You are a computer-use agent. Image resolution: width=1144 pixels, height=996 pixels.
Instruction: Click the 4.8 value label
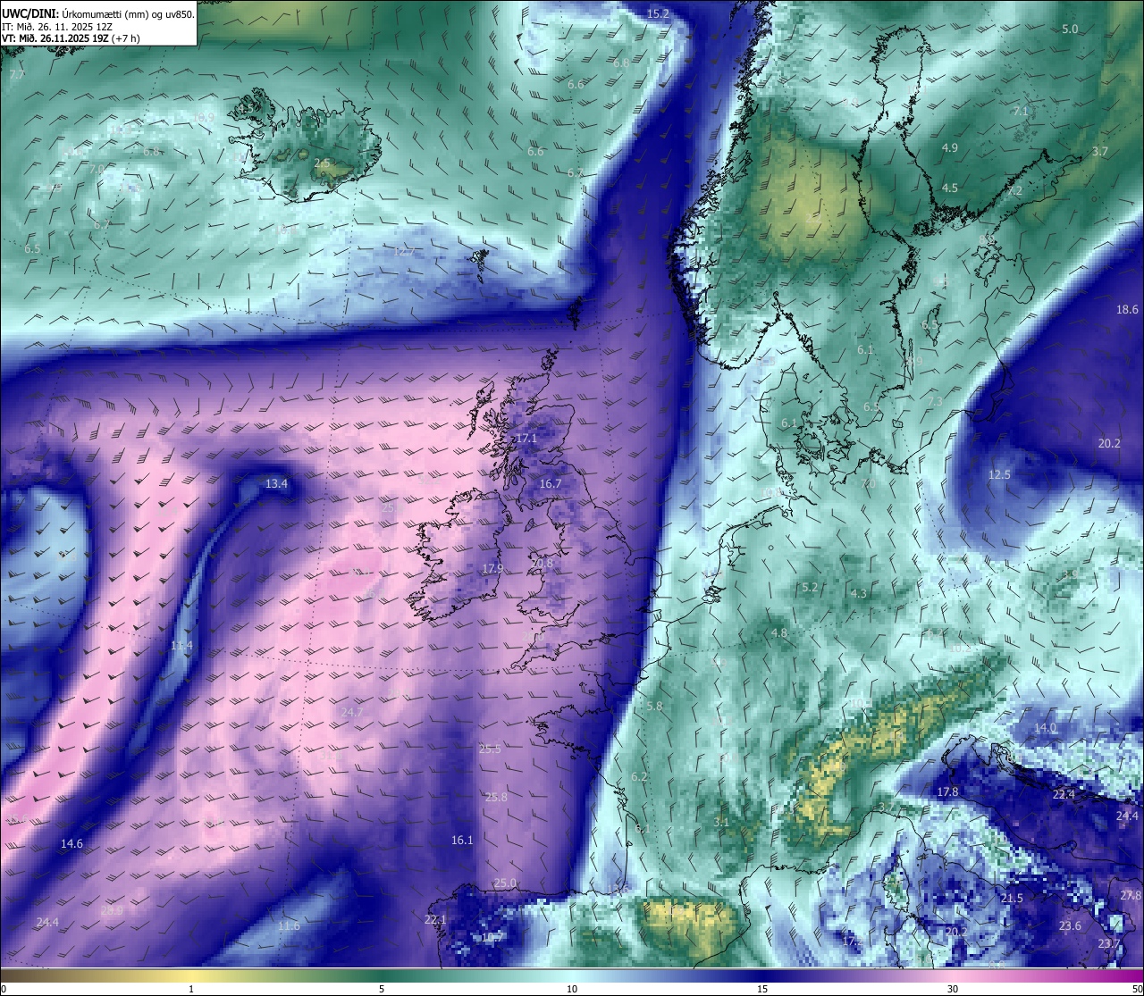tap(779, 633)
